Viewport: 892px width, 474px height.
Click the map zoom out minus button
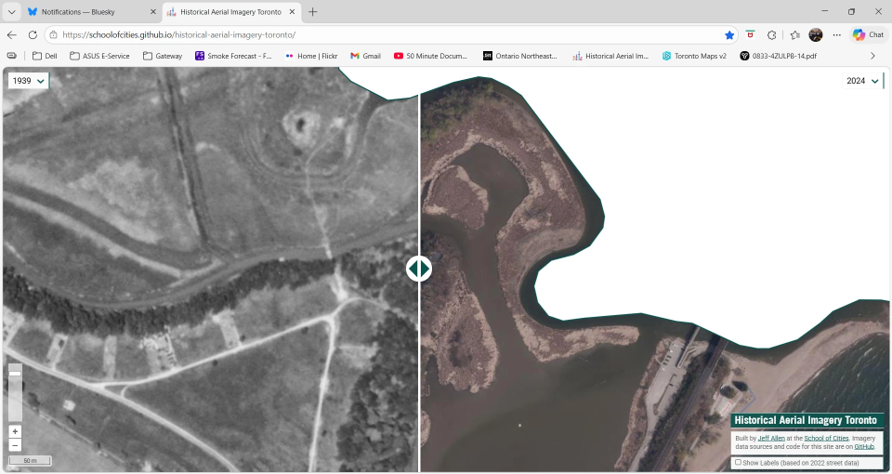15,445
